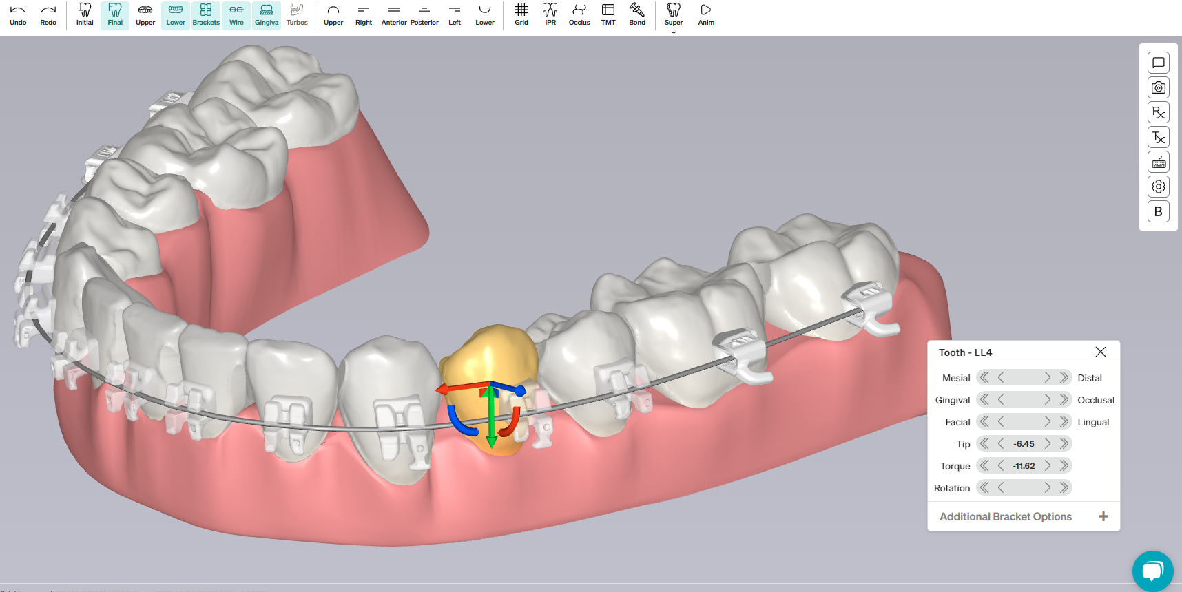Click the Undo icon
Viewport: 1182px width, 592px height.
tap(18, 10)
